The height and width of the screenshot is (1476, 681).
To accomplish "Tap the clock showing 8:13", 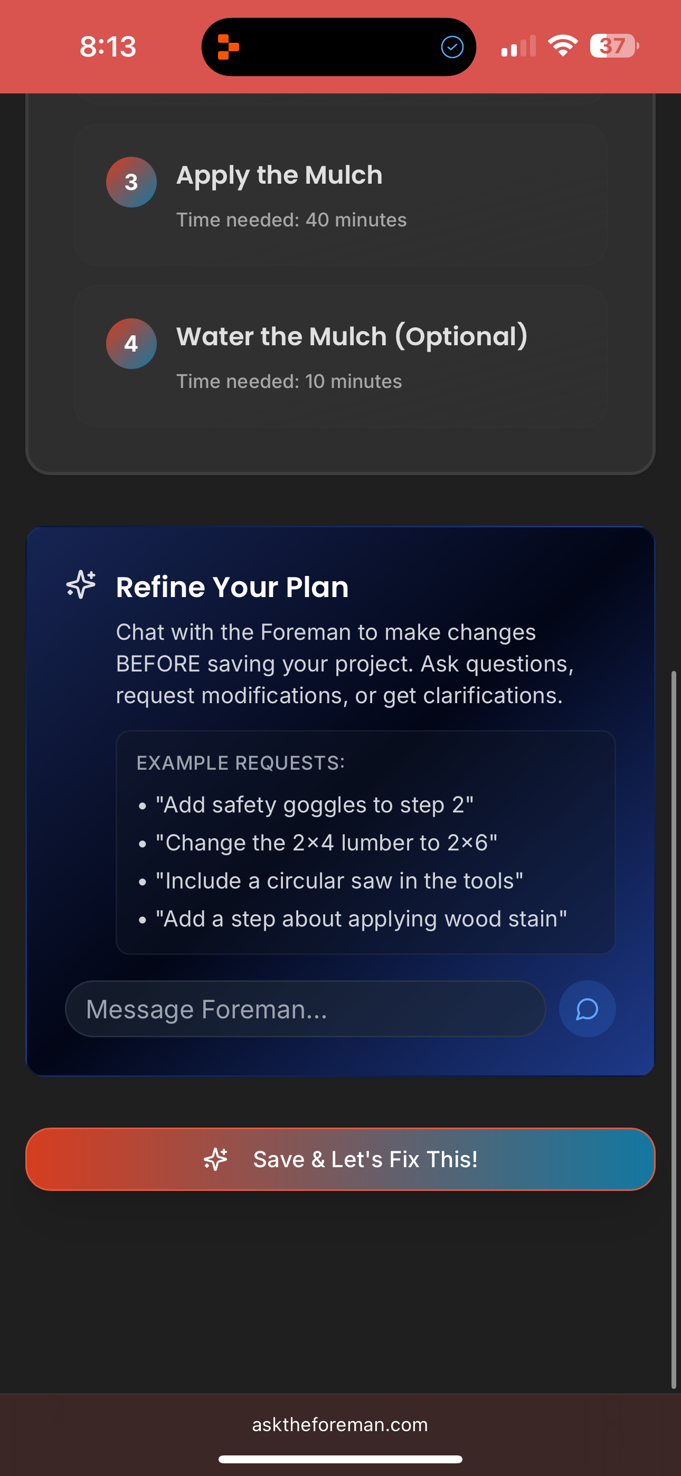I will (109, 46).
